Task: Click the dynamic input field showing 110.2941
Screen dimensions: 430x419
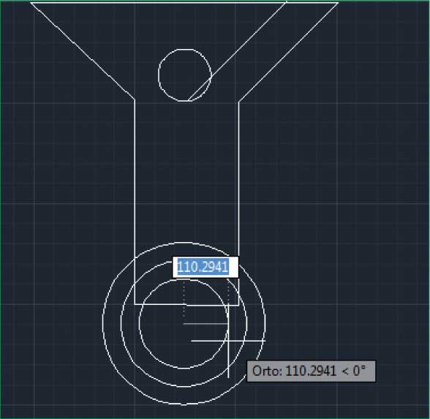Action: (x=205, y=267)
